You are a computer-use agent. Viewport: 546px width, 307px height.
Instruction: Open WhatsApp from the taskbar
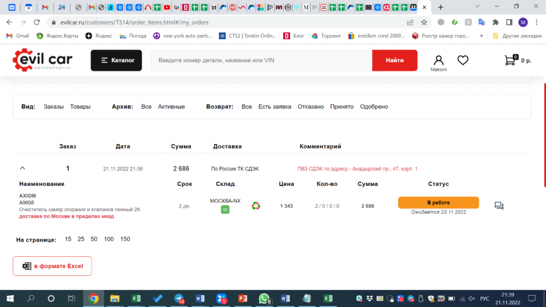[x=264, y=298]
